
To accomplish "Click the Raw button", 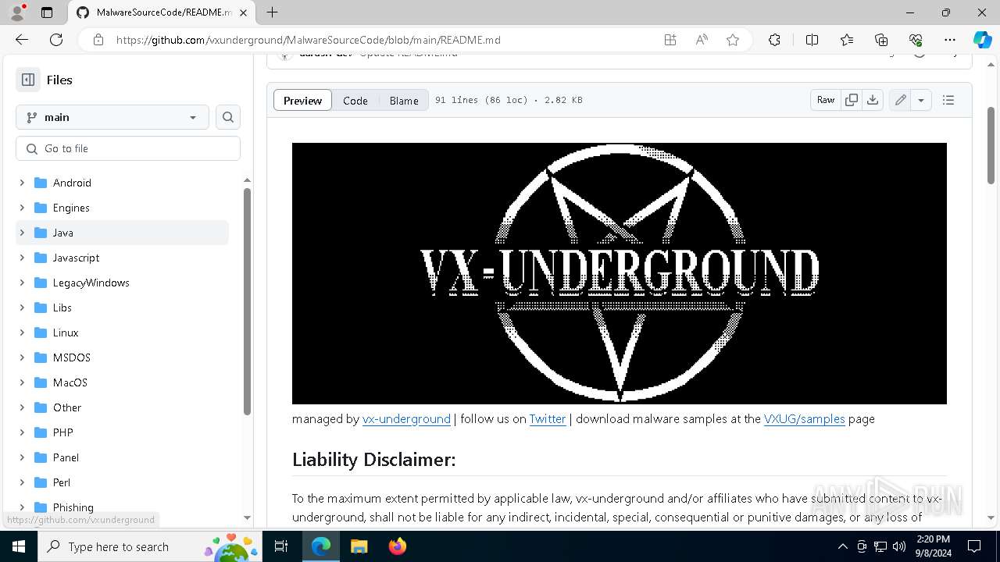I will point(826,100).
